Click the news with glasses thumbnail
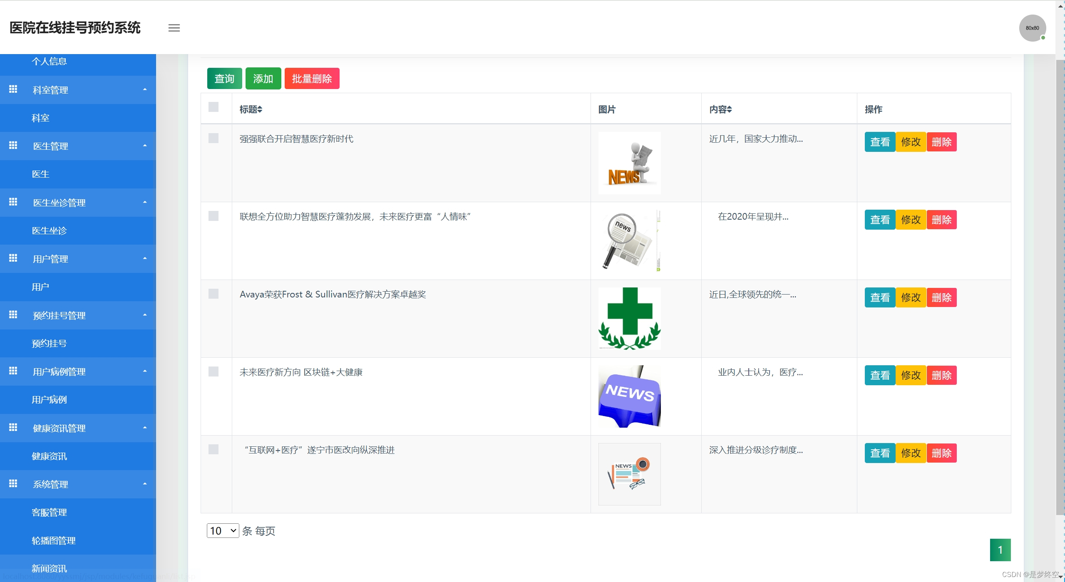 click(630, 474)
